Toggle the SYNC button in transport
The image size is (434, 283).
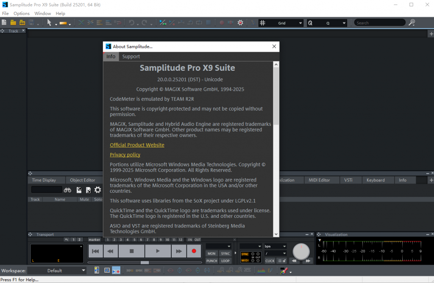225,253
